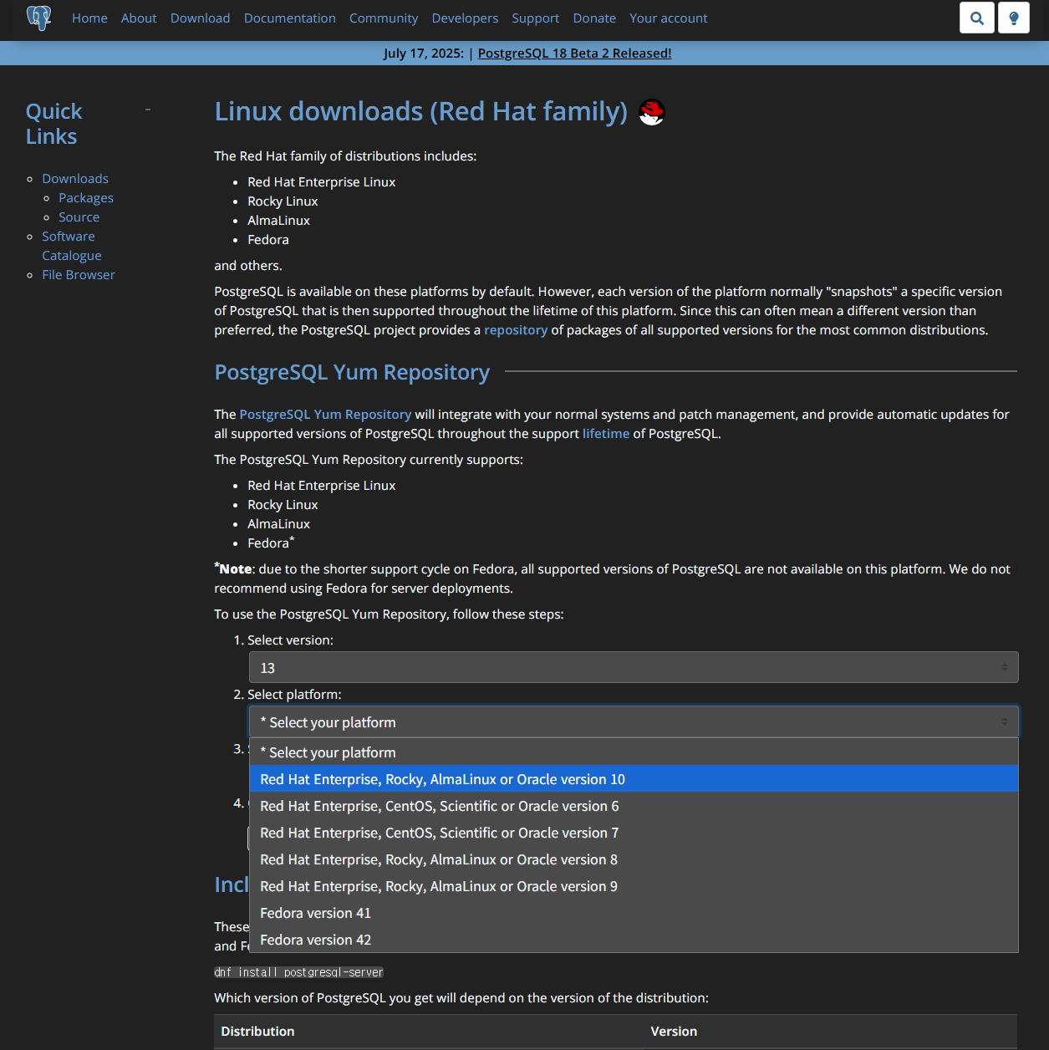This screenshot has width=1049, height=1050.
Task: Open the About menu item
Action: [x=139, y=18]
